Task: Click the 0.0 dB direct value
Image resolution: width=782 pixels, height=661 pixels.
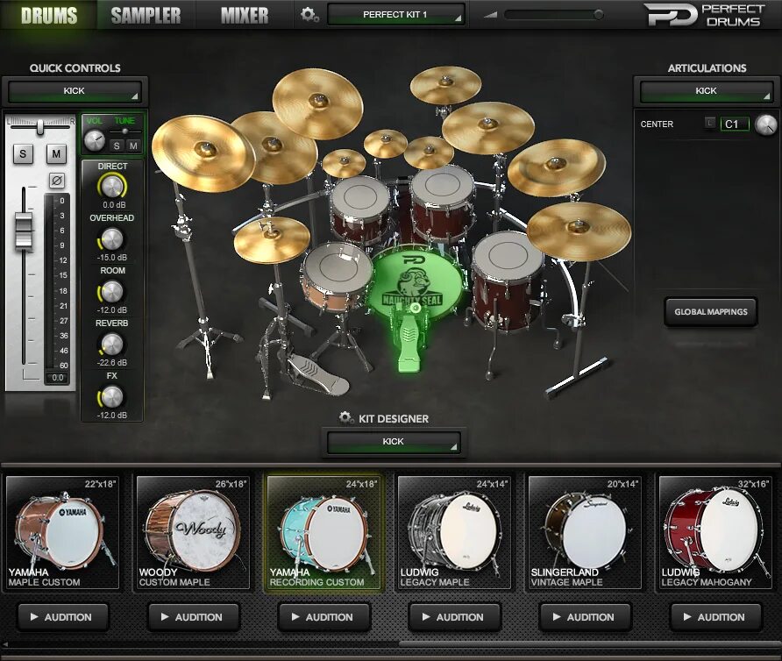Action: 114,205
